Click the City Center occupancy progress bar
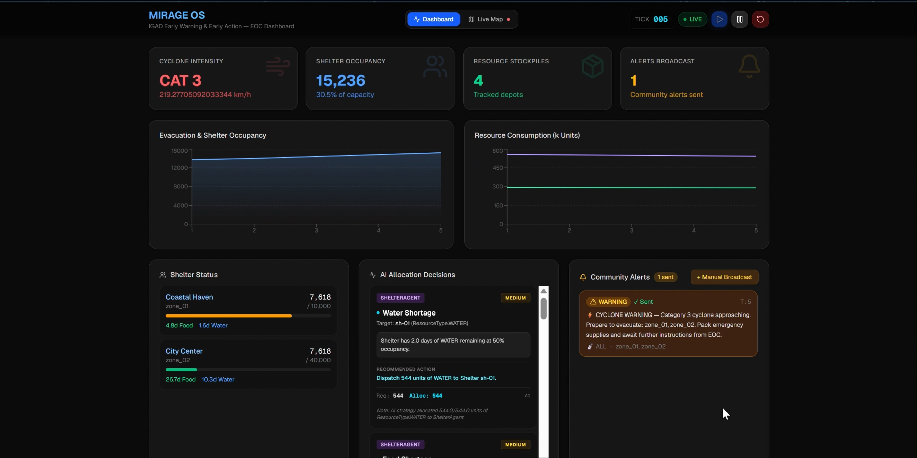 click(248, 370)
